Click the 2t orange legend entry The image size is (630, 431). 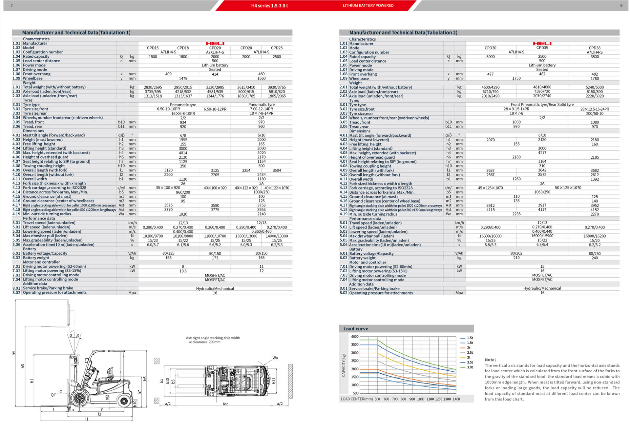[469, 348]
